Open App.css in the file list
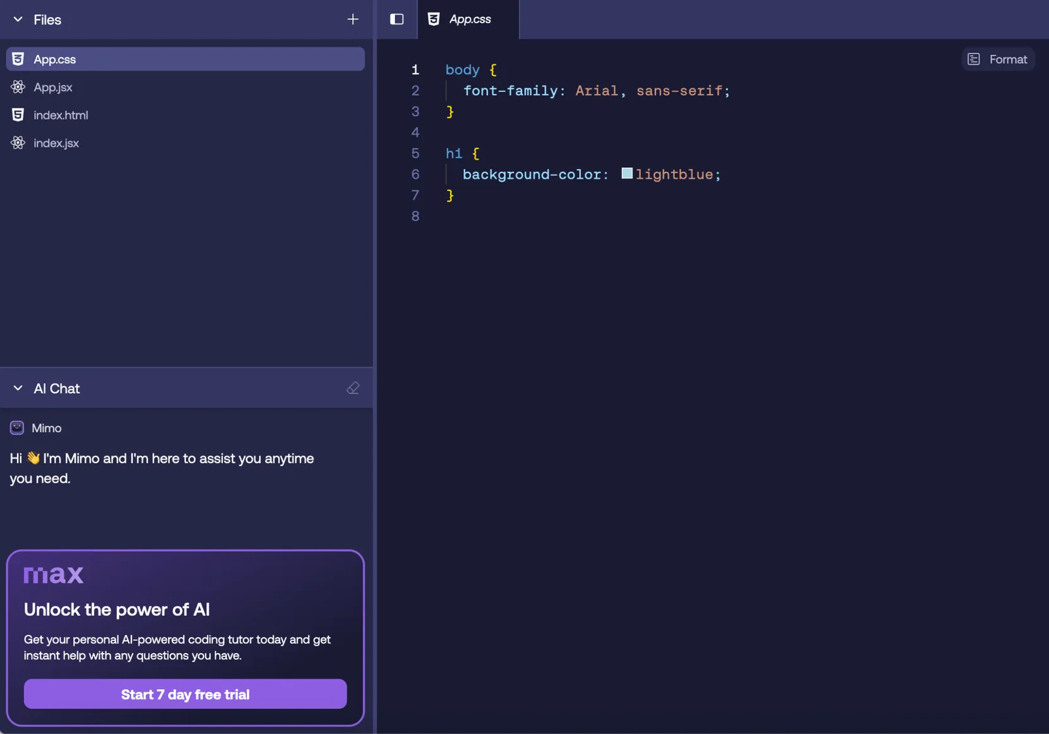Image resolution: width=1049 pixels, height=734 pixels. pyautogui.click(x=185, y=59)
